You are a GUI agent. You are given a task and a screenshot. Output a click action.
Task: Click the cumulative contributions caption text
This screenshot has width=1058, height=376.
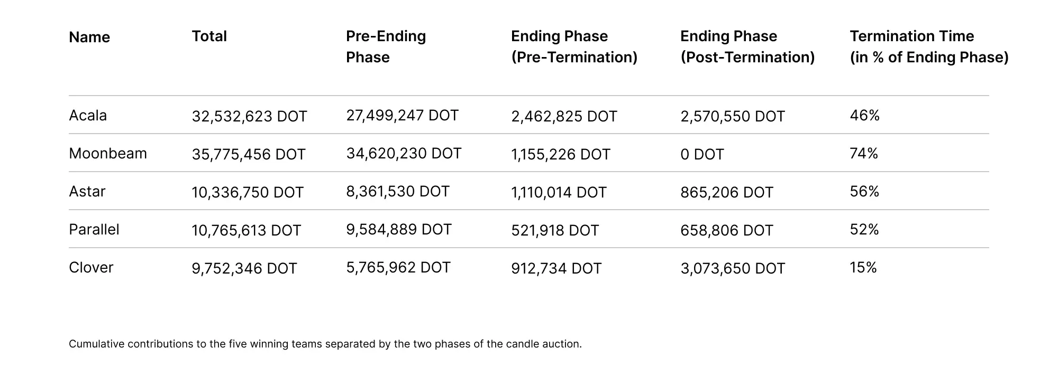[325, 344]
